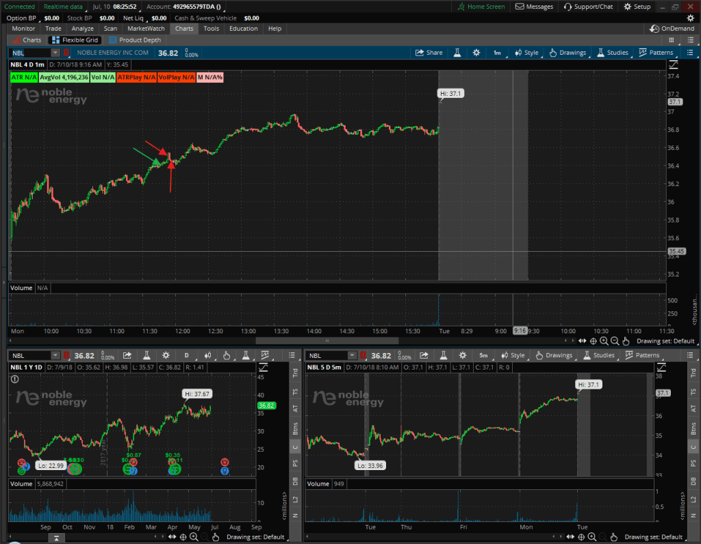Click the crosshair icon below main chart
The image size is (701, 544).
[x=592, y=341]
